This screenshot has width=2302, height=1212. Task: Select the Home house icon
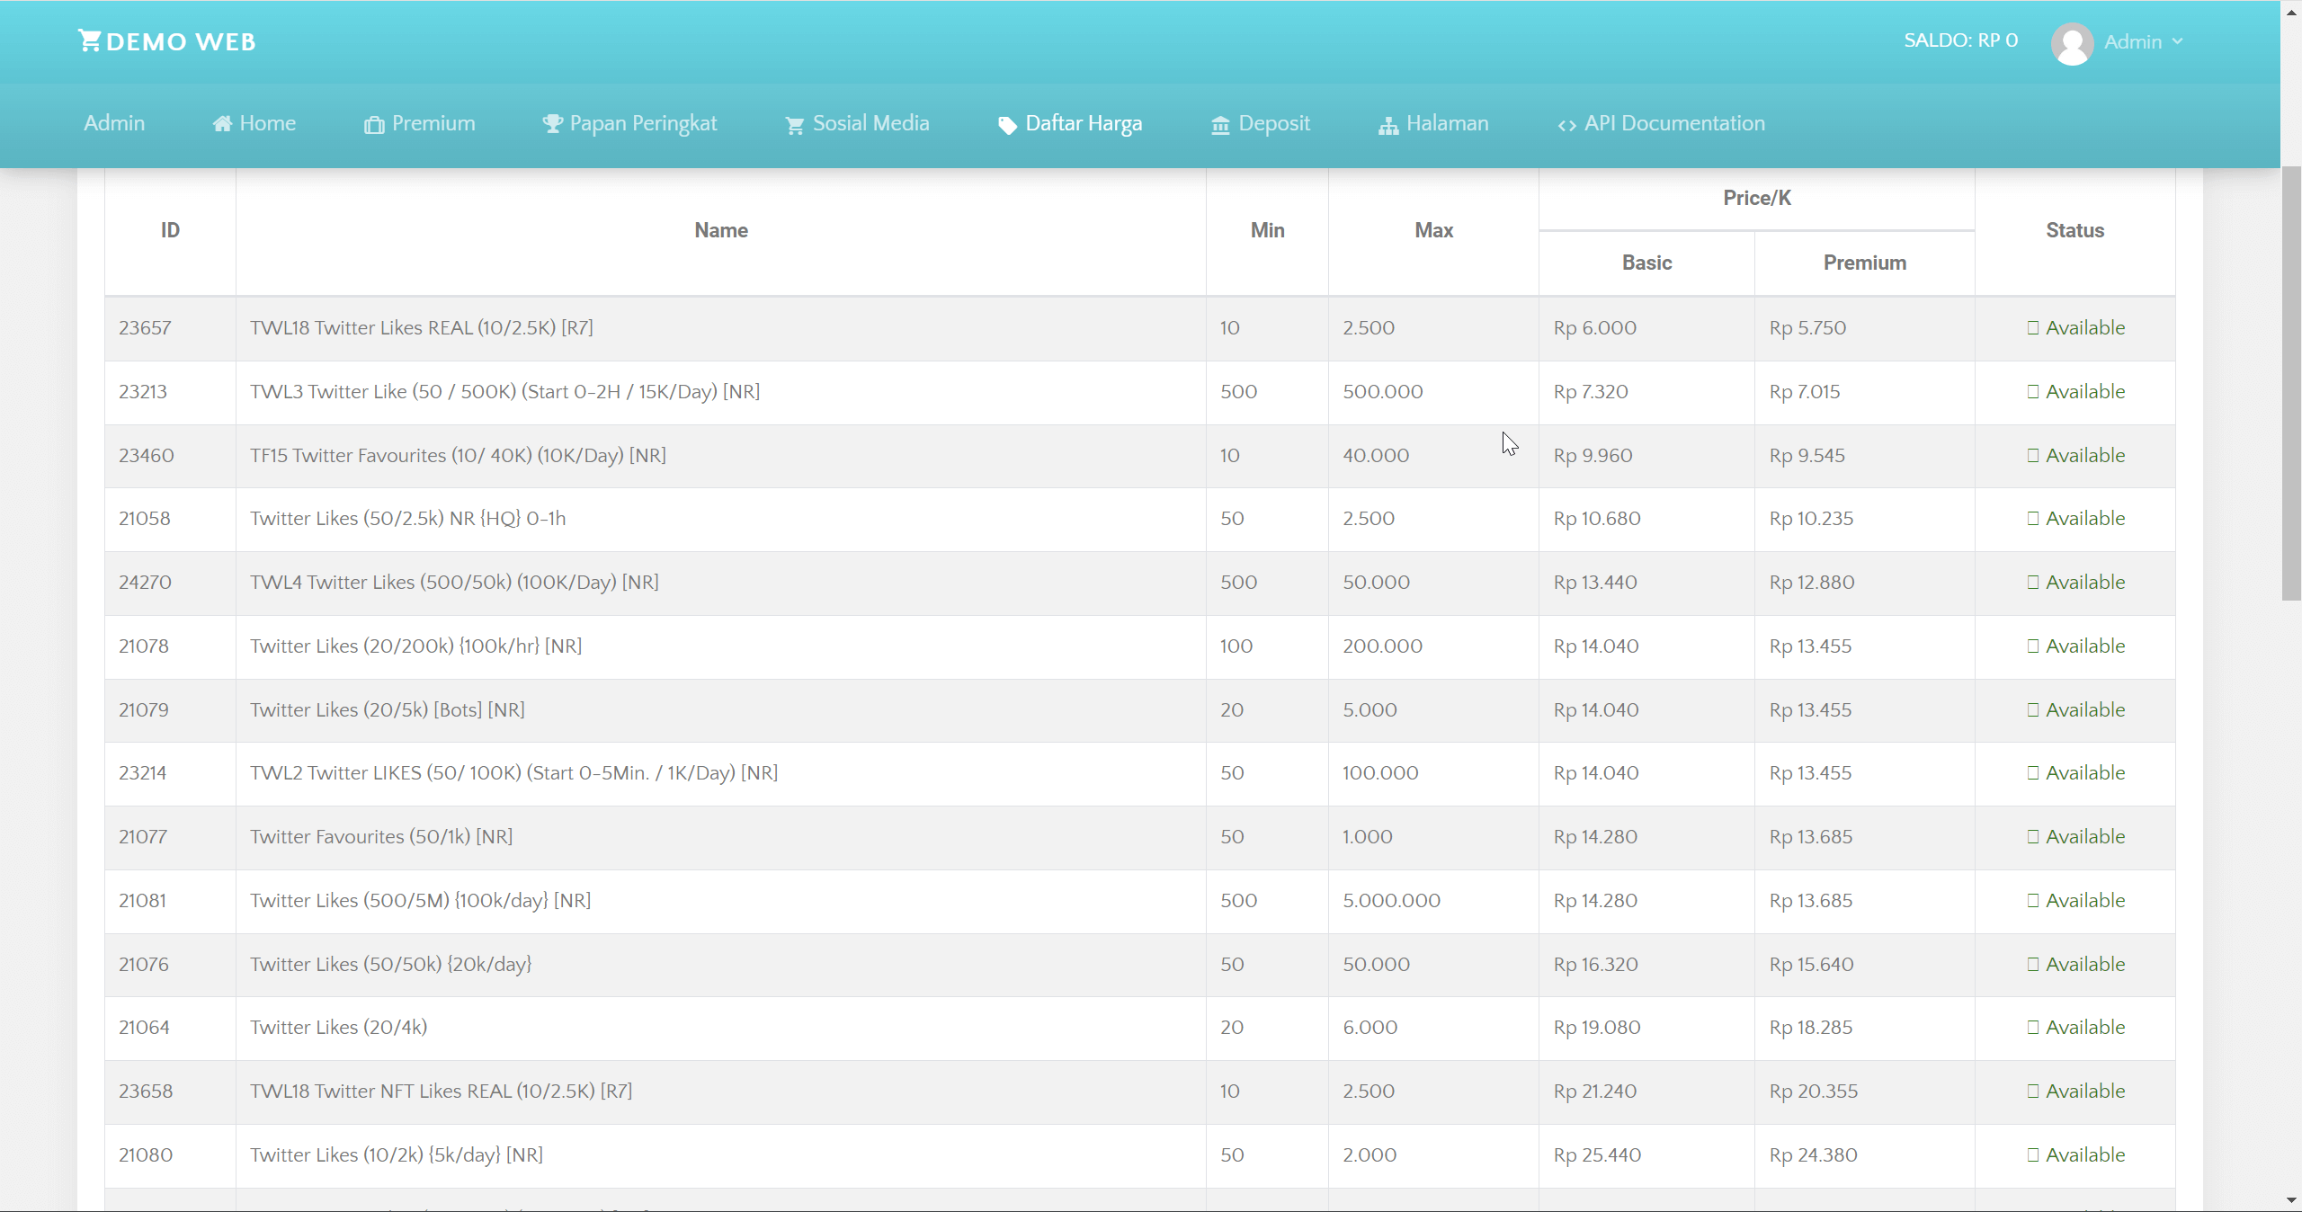point(223,124)
